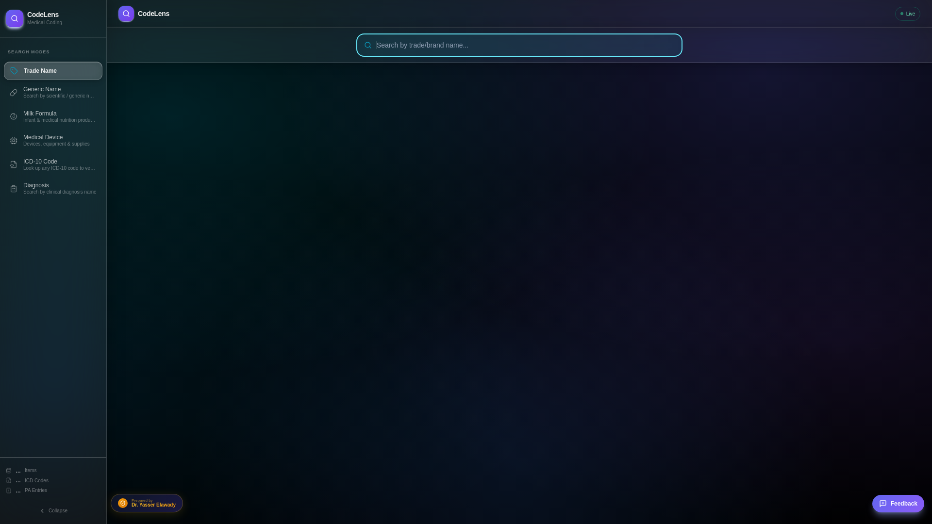Image resolution: width=932 pixels, height=524 pixels.
Task: Click the PA Entries stat entry
Action: 35,491
